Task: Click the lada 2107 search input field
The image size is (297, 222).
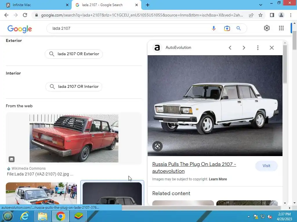Action: click(x=129, y=28)
